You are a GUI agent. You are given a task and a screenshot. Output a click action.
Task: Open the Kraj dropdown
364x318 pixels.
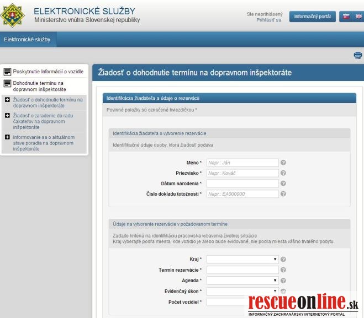point(242,259)
